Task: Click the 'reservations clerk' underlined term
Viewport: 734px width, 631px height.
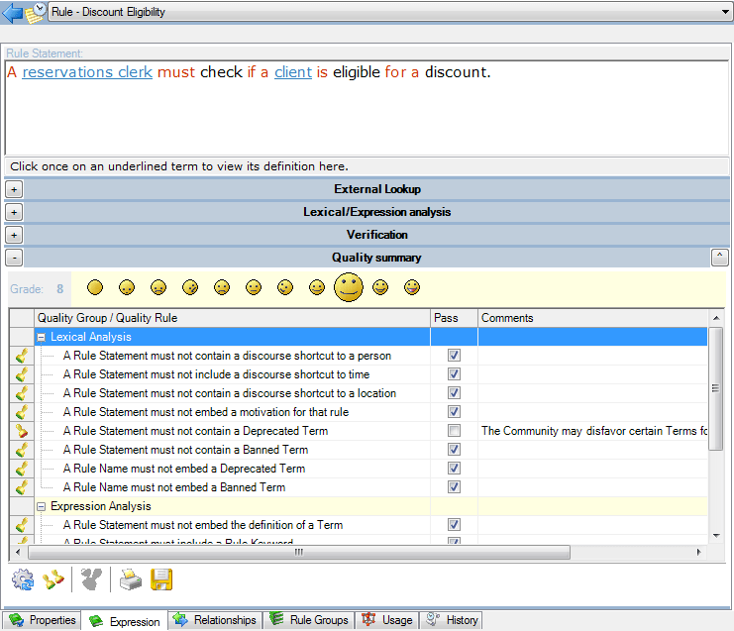Action: tap(87, 72)
